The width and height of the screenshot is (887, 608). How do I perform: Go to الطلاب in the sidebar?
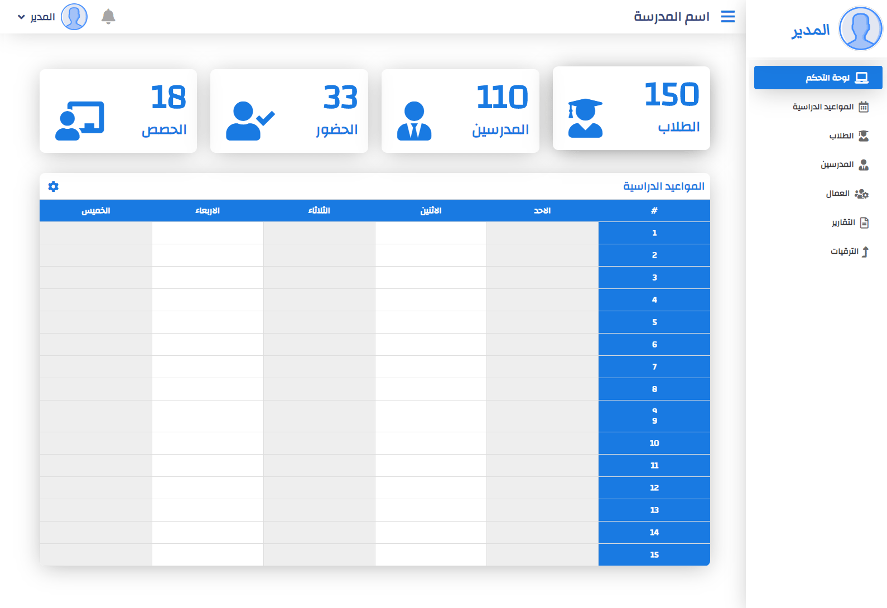coord(848,136)
